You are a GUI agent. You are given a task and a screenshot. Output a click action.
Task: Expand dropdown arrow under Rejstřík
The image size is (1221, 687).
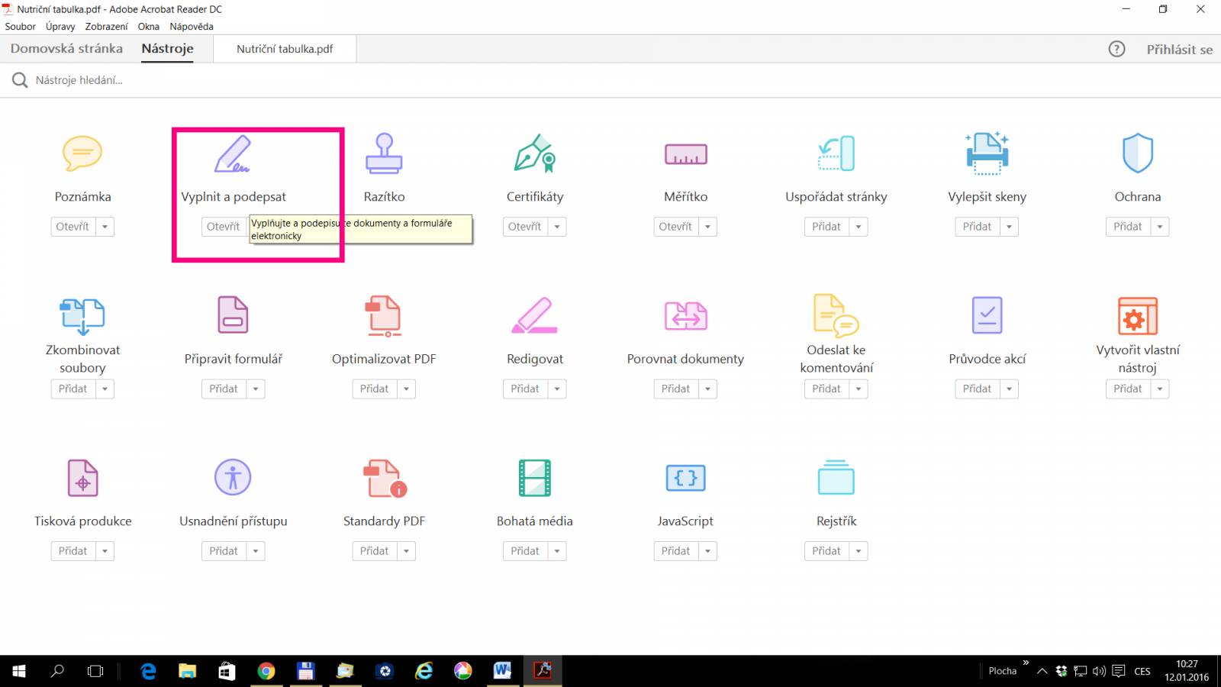coord(859,551)
